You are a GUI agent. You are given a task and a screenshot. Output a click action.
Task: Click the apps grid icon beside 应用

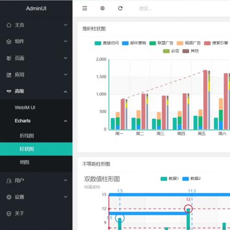coord(9,75)
